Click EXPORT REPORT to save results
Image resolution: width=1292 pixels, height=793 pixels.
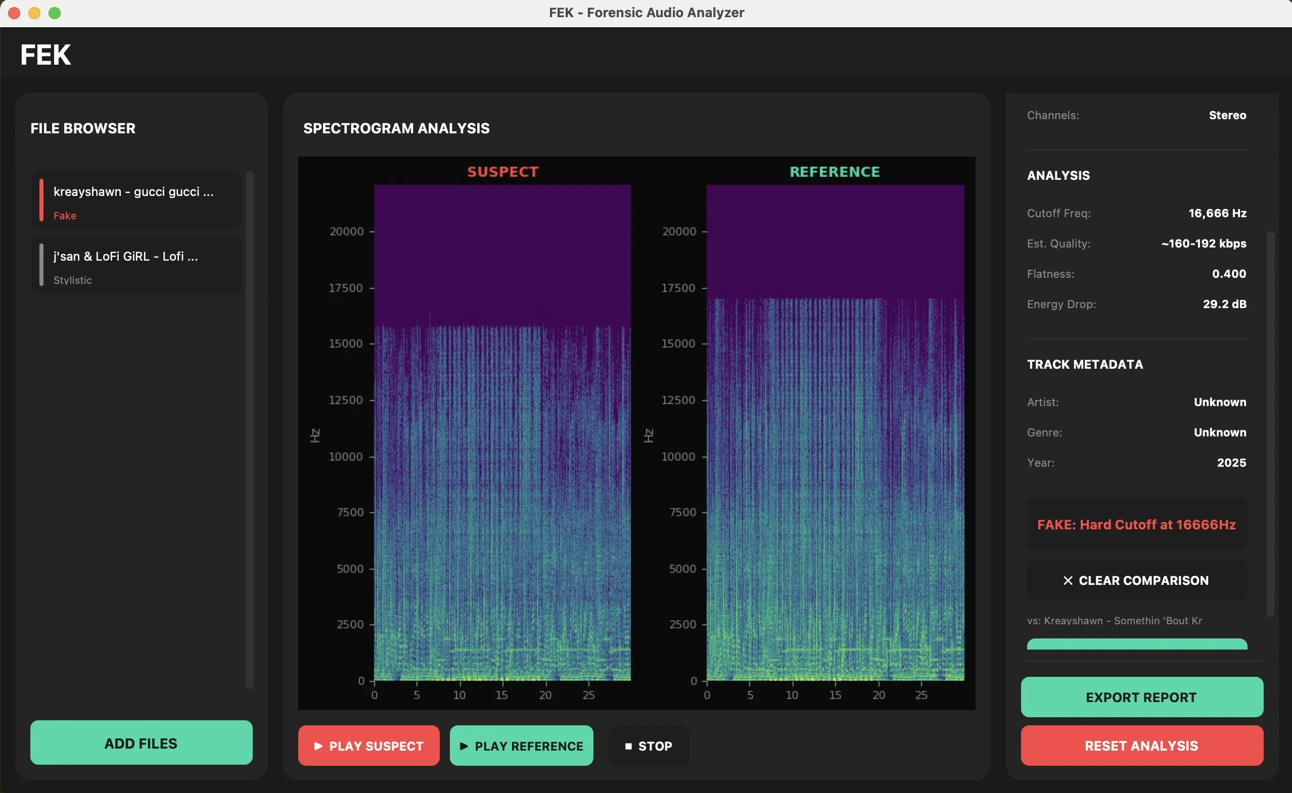[x=1141, y=697]
